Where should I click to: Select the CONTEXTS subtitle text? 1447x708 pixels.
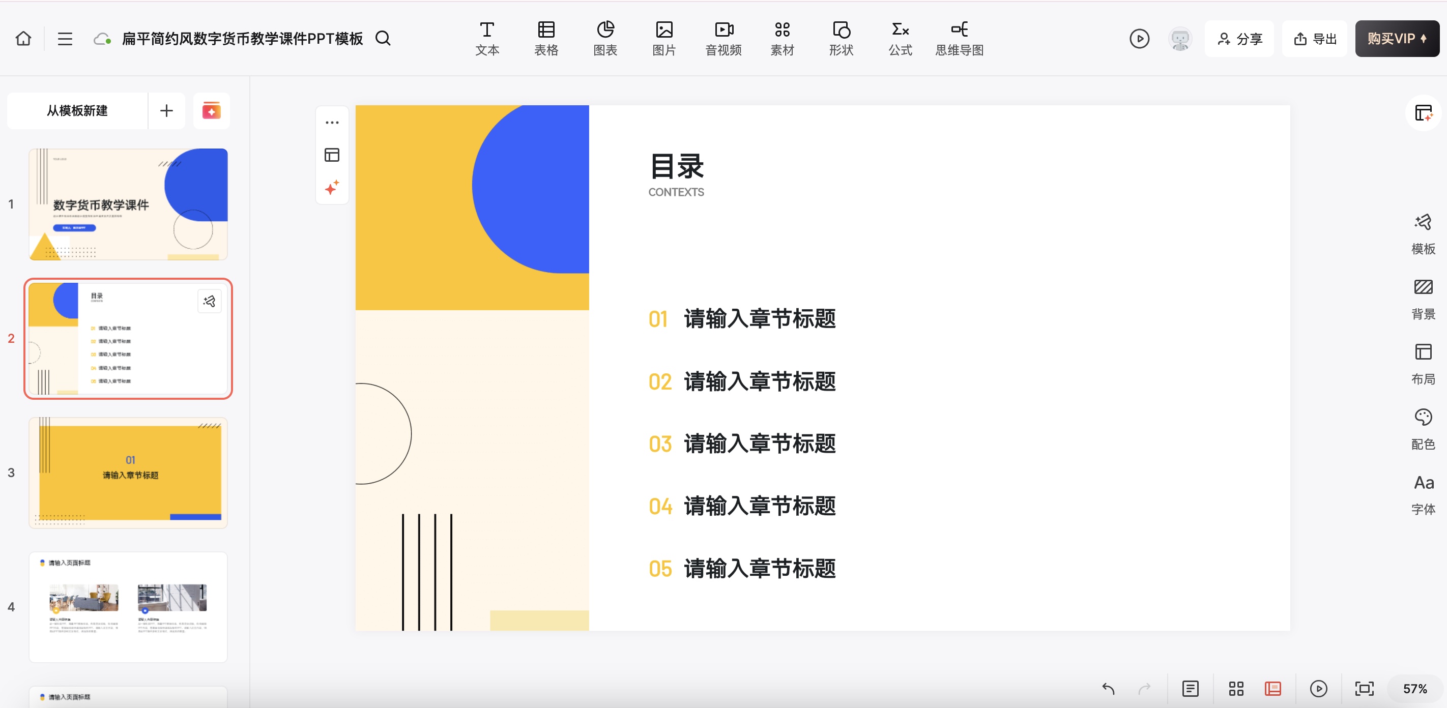(676, 192)
